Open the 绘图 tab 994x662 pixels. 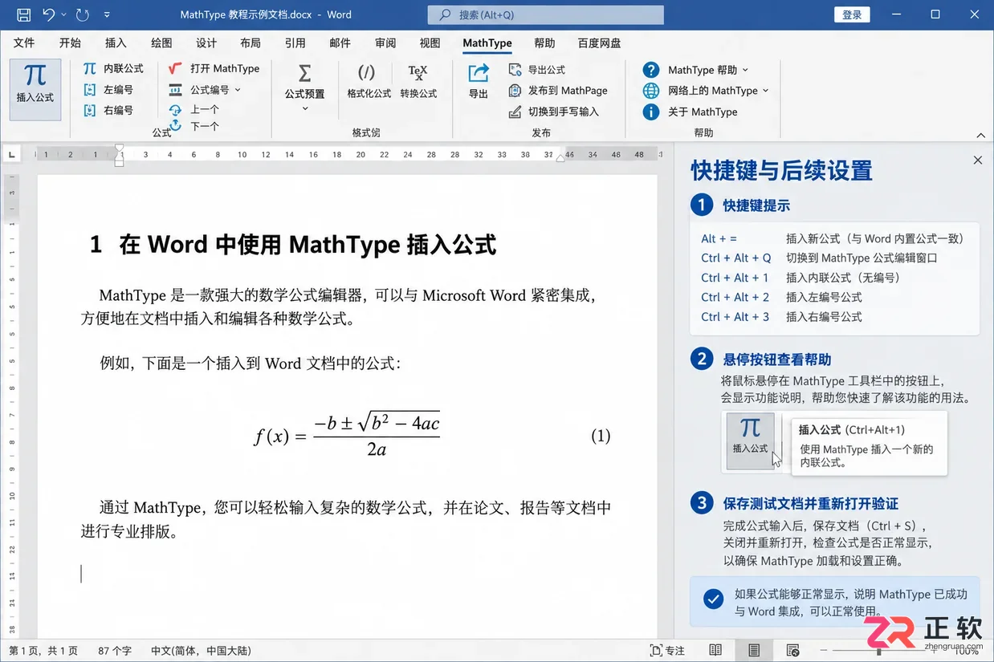161,43
